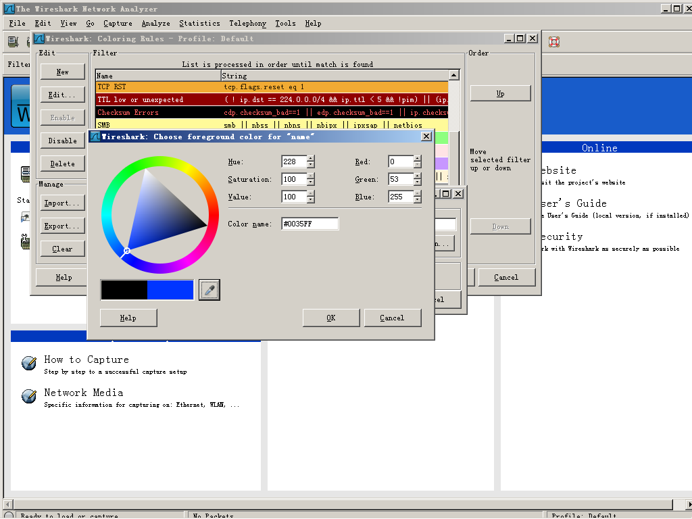Click the How to Capture globe icon

(29, 363)
